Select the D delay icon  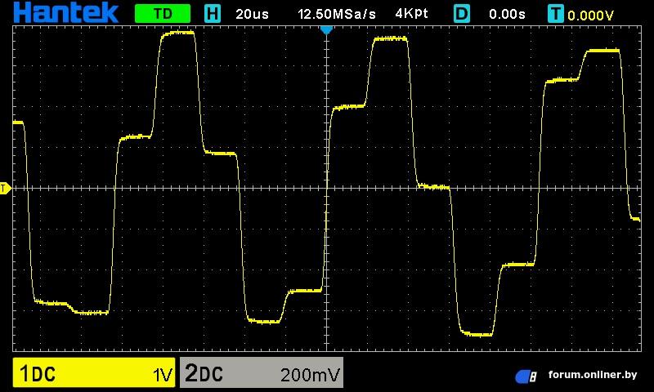point(463,14)
